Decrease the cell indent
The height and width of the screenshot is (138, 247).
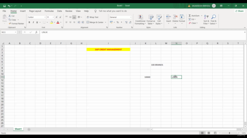[79, 22]
